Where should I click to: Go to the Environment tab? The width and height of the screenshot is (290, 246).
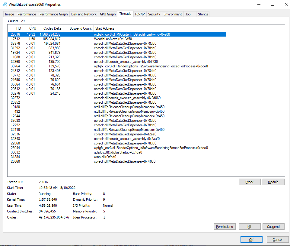pos(173,14)
